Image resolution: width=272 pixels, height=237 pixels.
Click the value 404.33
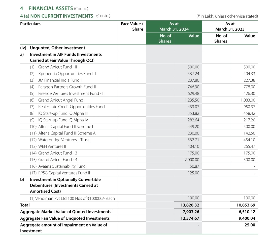pyautogui.click(x=249, y=74)
